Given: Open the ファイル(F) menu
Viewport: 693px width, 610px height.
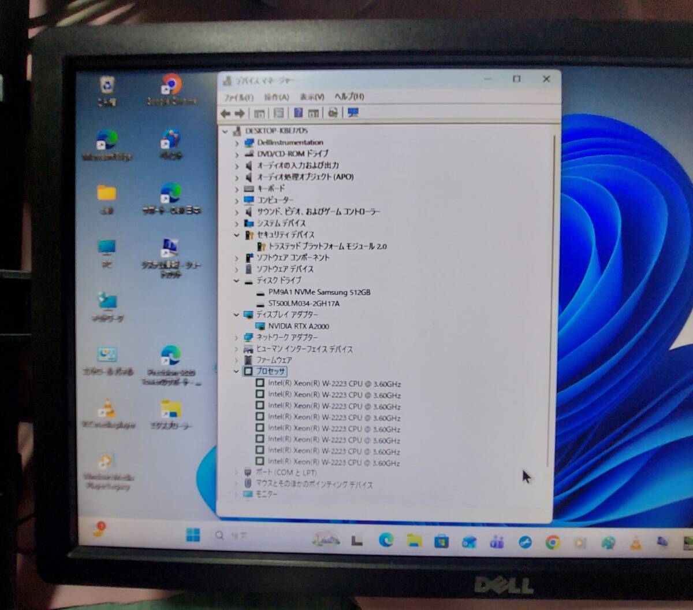Looking at the screenshot, I should tap(239, 97).
